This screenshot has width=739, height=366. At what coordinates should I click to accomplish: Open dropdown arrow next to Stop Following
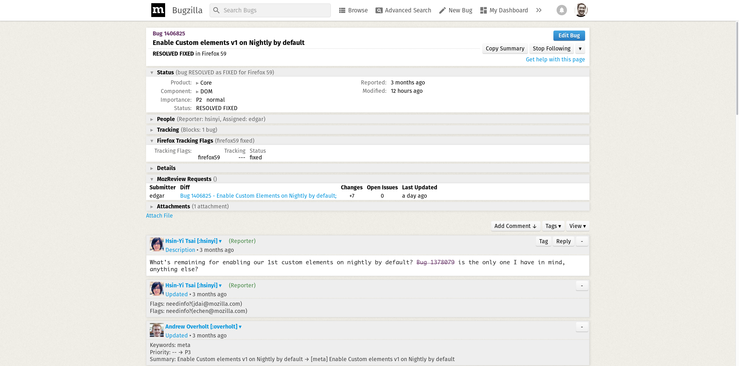click(x=580, y=48)
